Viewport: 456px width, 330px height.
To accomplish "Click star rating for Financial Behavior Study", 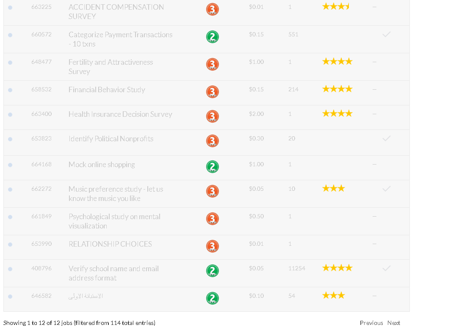I will (x=337, y=89).
